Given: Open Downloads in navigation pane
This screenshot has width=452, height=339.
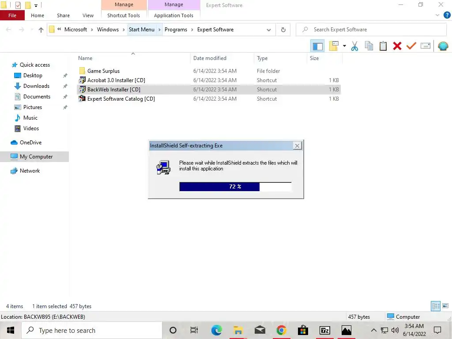Looking at the screenshot, I should click(36, 86).
